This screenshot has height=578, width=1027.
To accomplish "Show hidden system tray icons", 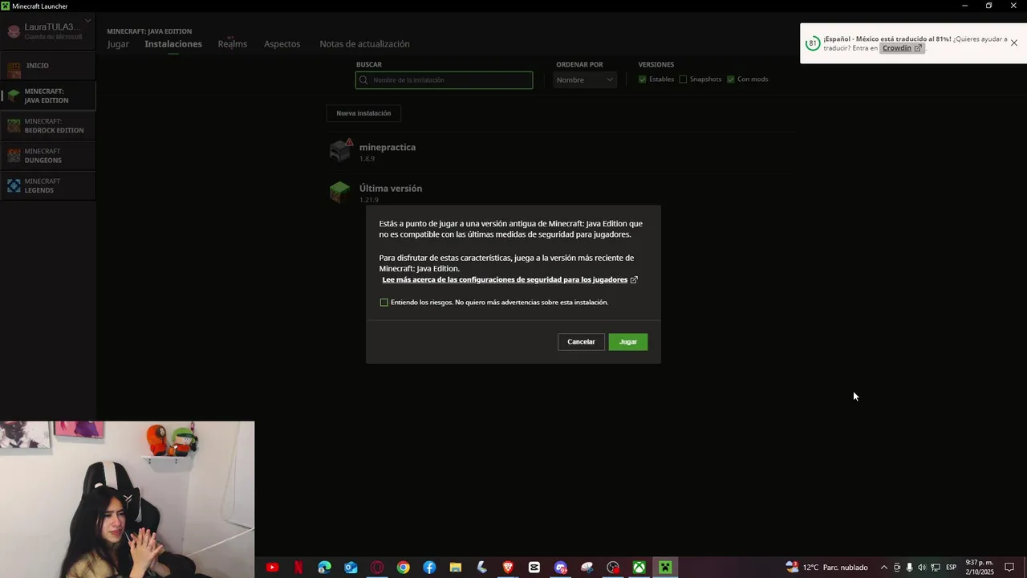I will click(x=884, y=568).
